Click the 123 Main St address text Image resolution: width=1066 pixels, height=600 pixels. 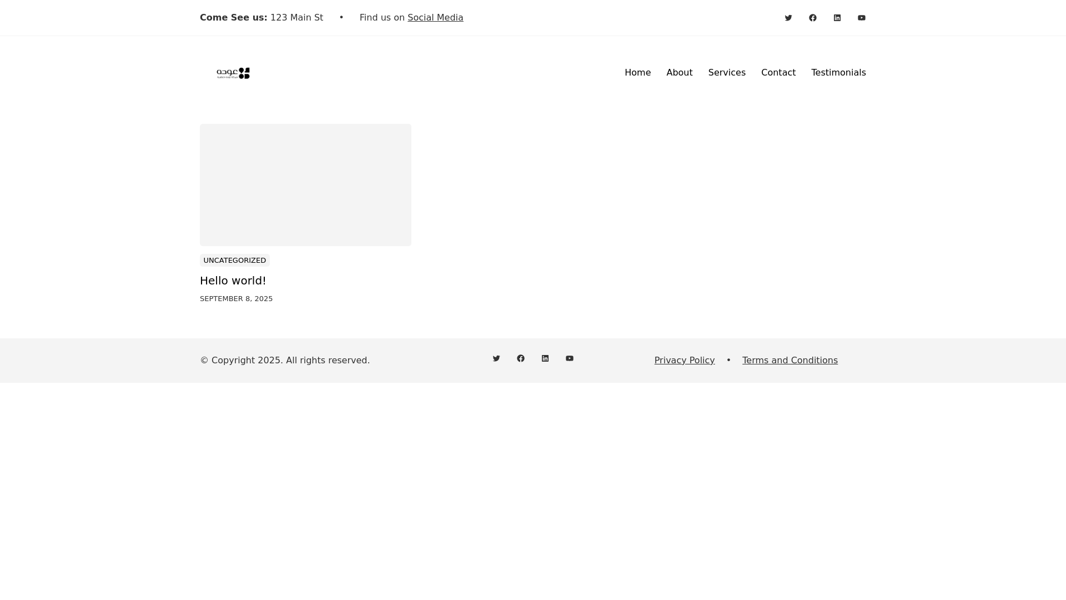pos(296,18)
